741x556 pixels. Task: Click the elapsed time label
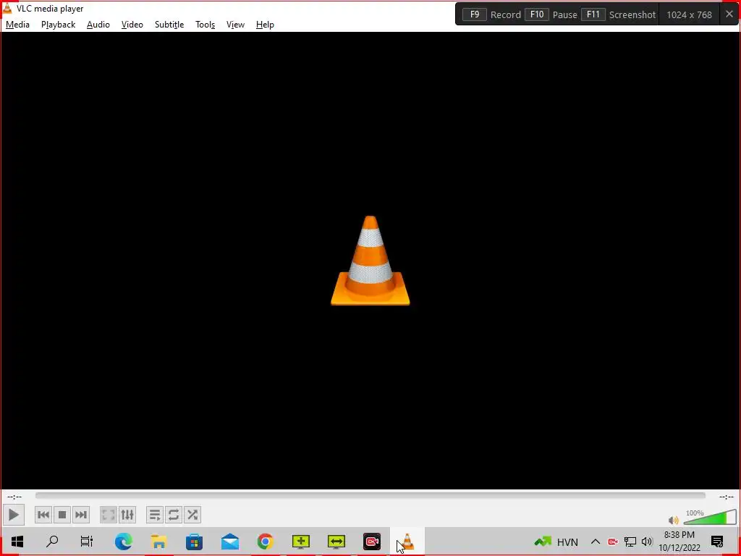click(14, 497)
